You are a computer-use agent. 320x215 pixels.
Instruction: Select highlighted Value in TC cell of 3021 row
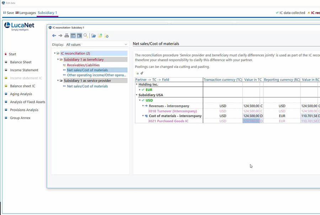[x=251, y=121]
